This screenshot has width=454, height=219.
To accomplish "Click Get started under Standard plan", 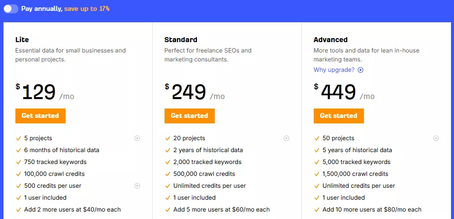I will tap(189, 116).
